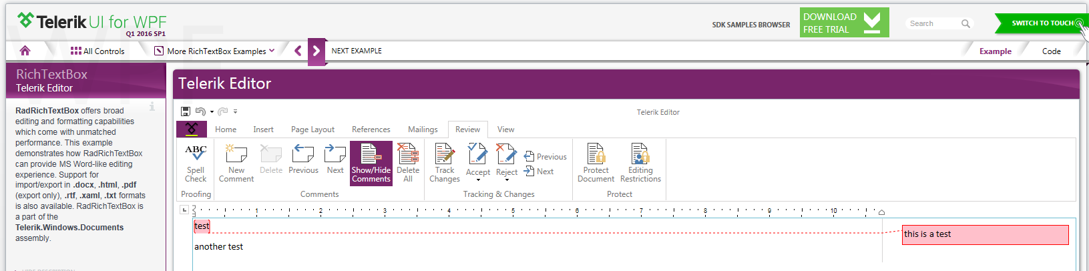
Task: Click SWITCH TO TOUCH button
Action: [1042, 23]
